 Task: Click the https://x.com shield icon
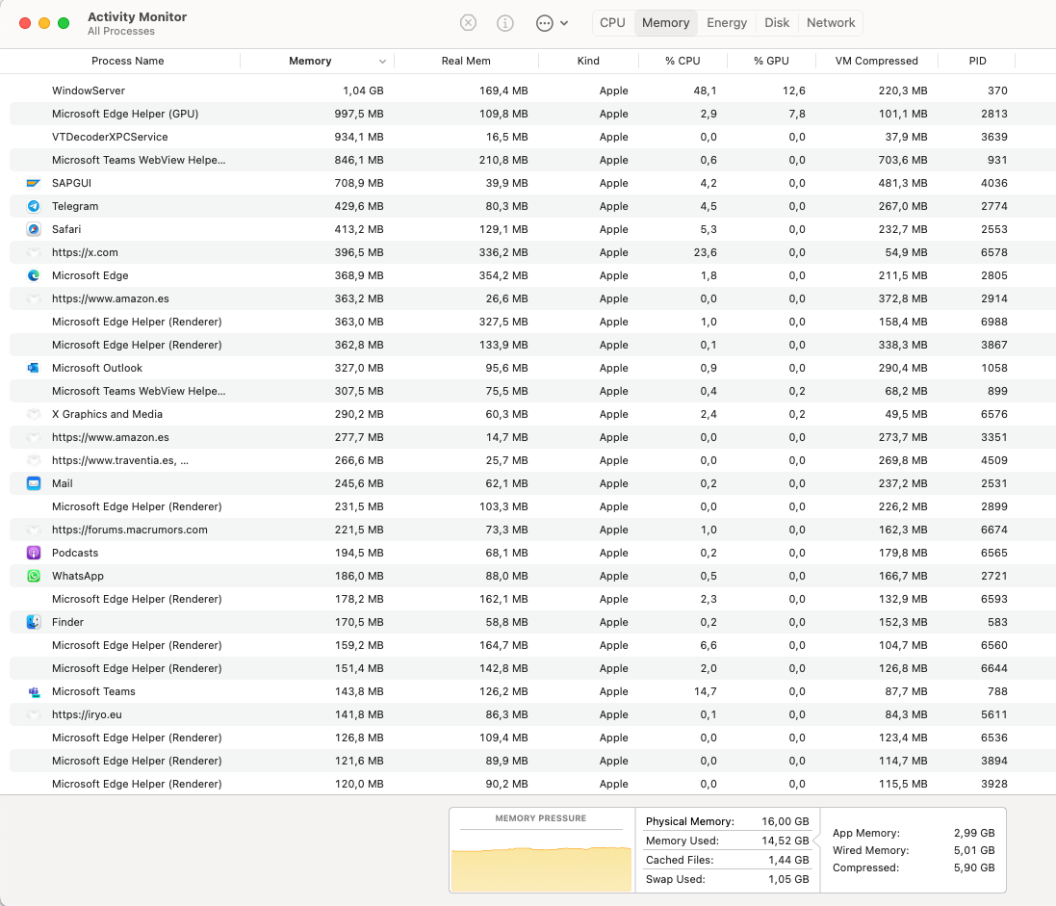34,252
